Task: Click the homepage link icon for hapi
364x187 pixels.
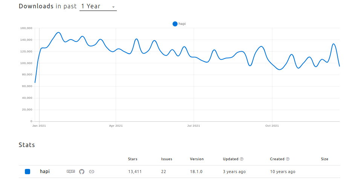Action: click(x=92, y=172)
